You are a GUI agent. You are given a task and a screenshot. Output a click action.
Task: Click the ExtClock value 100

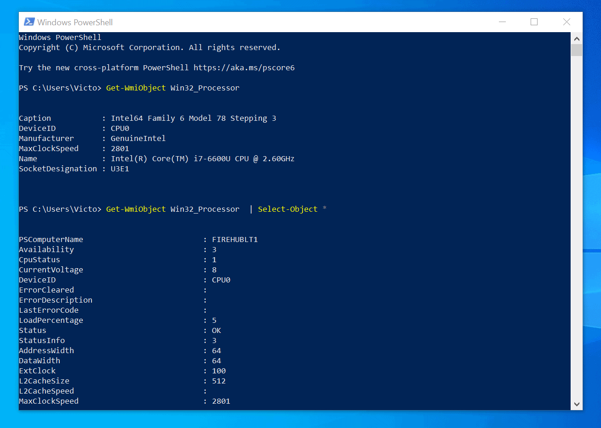(219, 371)
